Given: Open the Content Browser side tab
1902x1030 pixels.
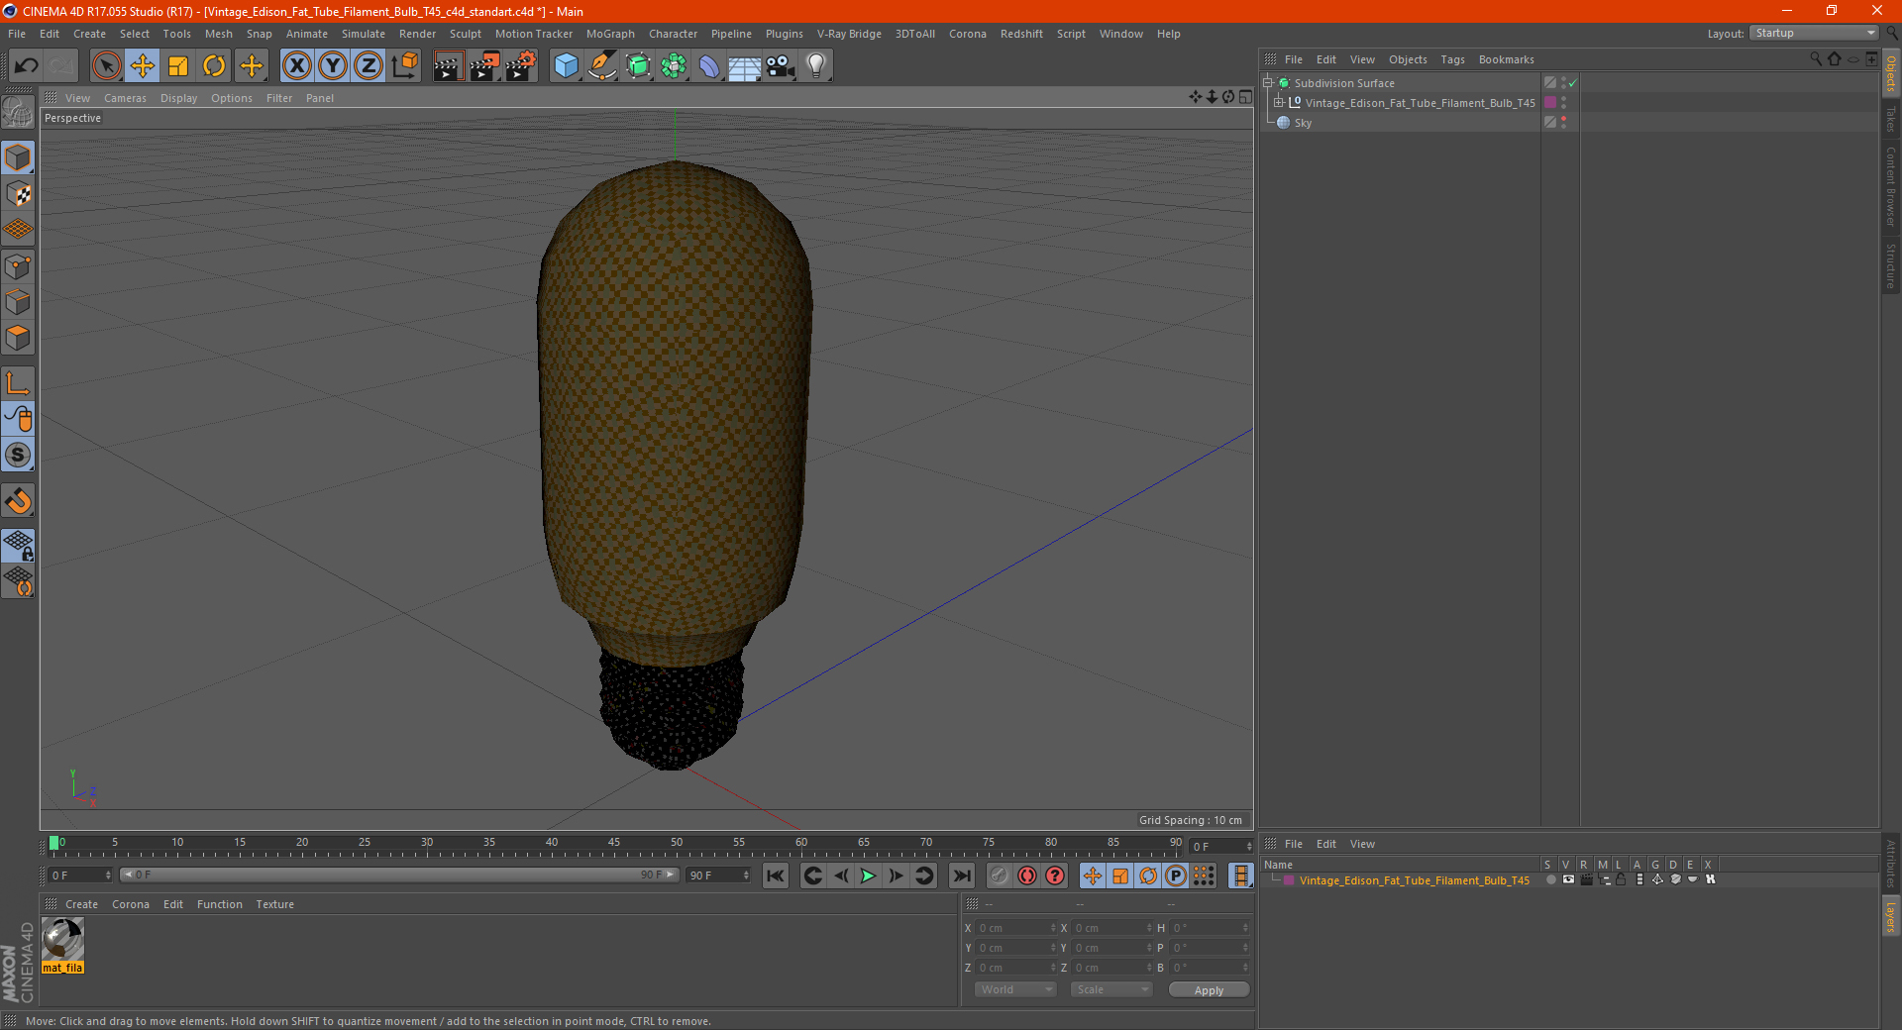Looking at the screenshot, I should (1890, 186).
